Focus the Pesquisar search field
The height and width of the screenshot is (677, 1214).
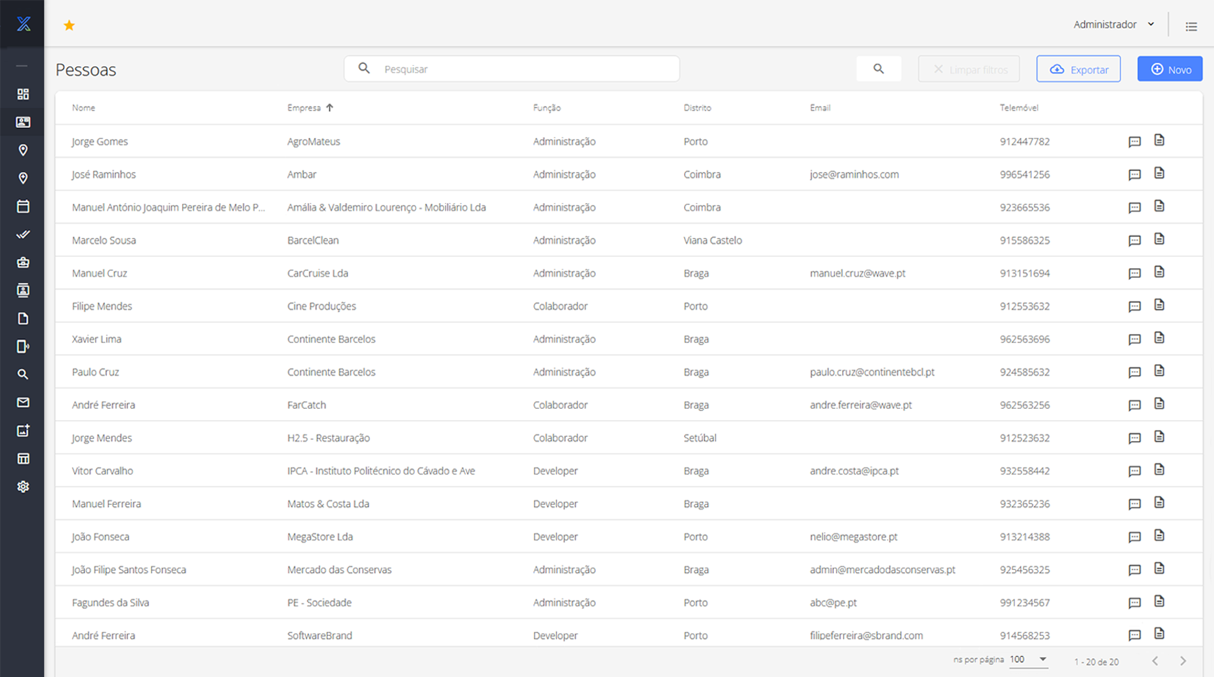(x=525, y=69)
